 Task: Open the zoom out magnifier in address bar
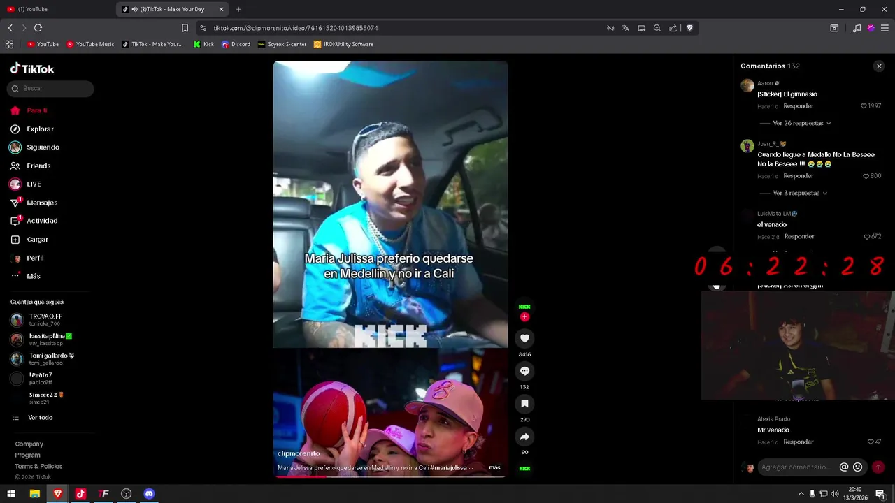(657, 28)
